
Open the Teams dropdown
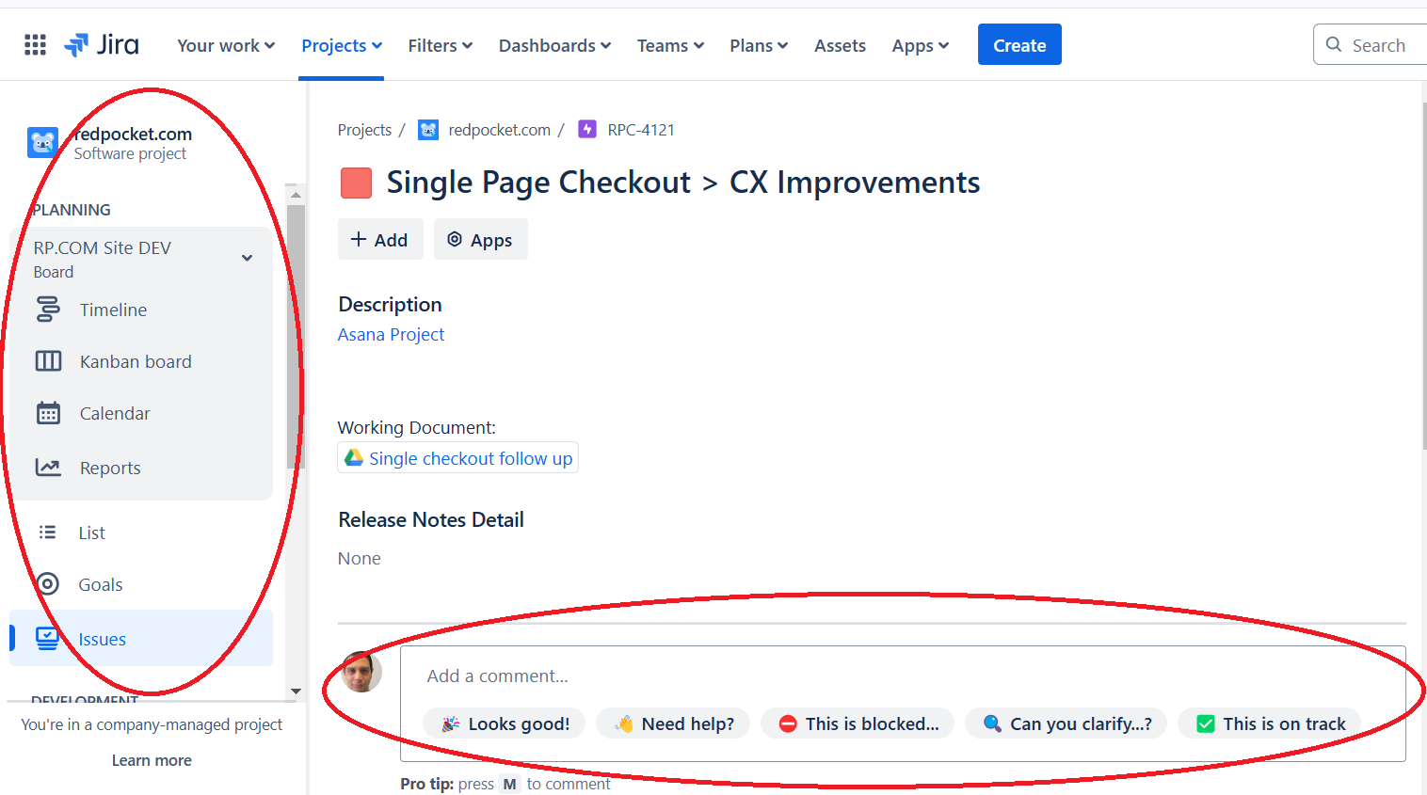click(670, 45)
